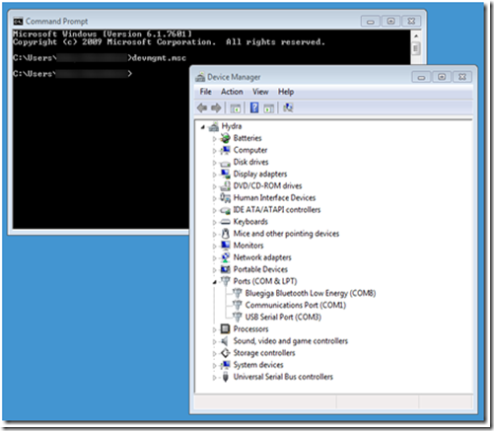
Task: Close the Device Manager window
Action: [462, 77]
